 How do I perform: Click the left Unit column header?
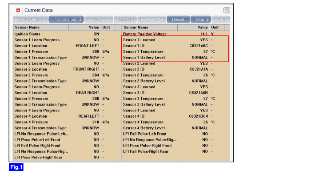[108, 28]
